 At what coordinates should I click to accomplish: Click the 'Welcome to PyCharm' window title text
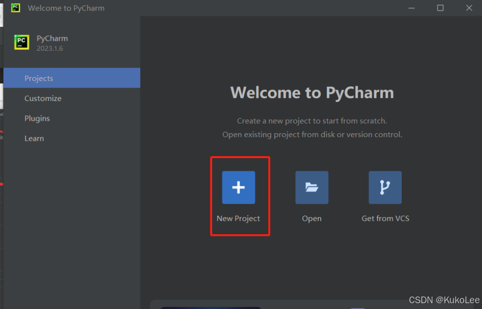[x=66, y=8]
